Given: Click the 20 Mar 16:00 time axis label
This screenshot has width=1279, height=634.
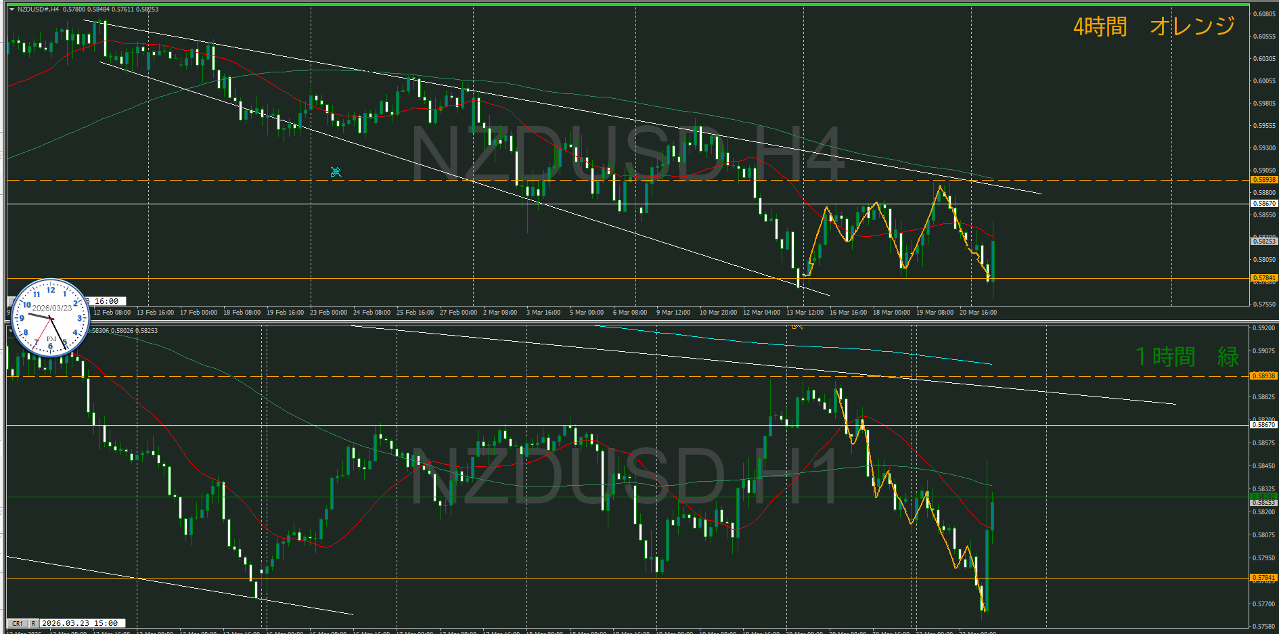Looking at the screenshot, I should pos(978,313).
